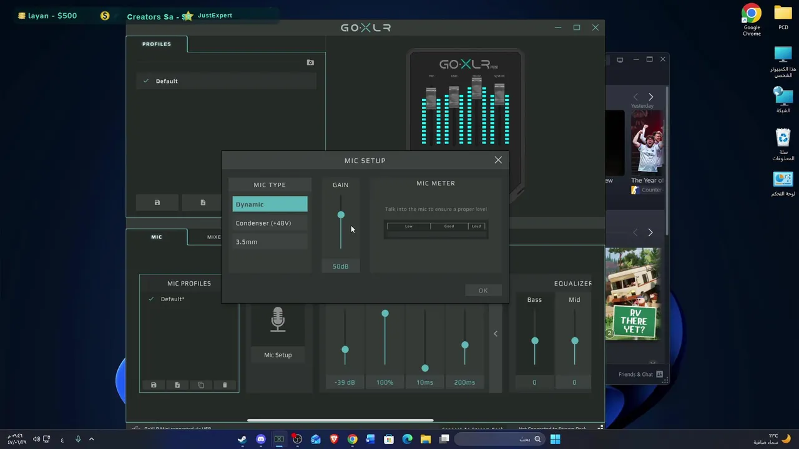Viewport: 799px width, 449px height.
Task: Adjust the 10ms attack slider
Action: pos(425,369)
